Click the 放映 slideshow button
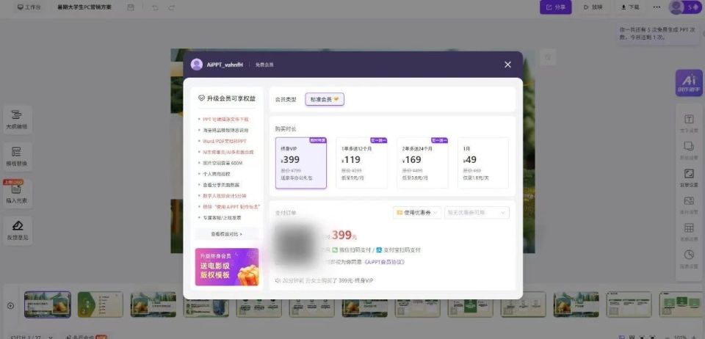The width and height of the screenshot is (705, 339). [593, 7]
